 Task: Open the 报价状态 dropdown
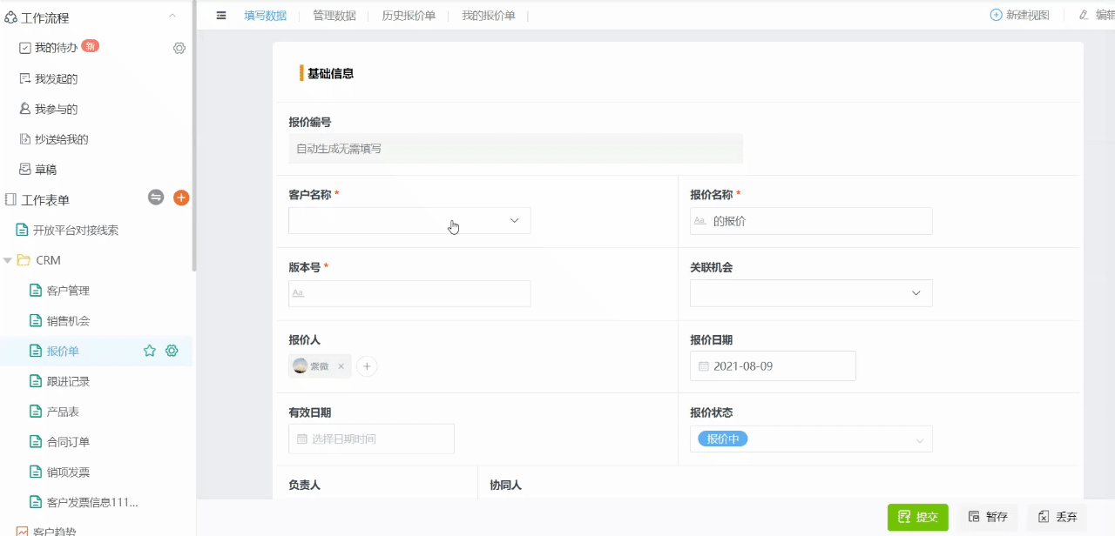811,439
